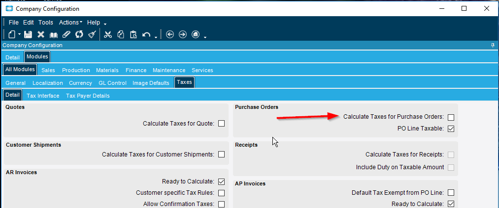Open Actions menu dropdown
The image size is (499, 208).
70,23
